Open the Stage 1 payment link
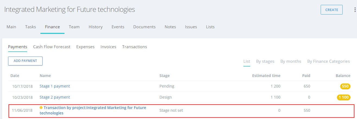The width and height of the screenshot is (357, 119). coord(55,86)
